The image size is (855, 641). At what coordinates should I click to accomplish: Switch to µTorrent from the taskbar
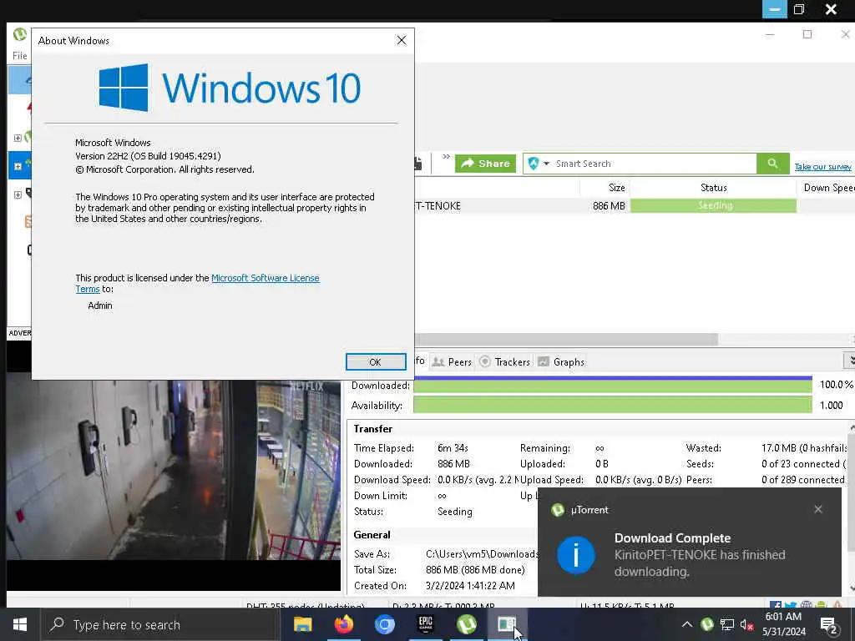pyautogui.click(x=466, y=624)
